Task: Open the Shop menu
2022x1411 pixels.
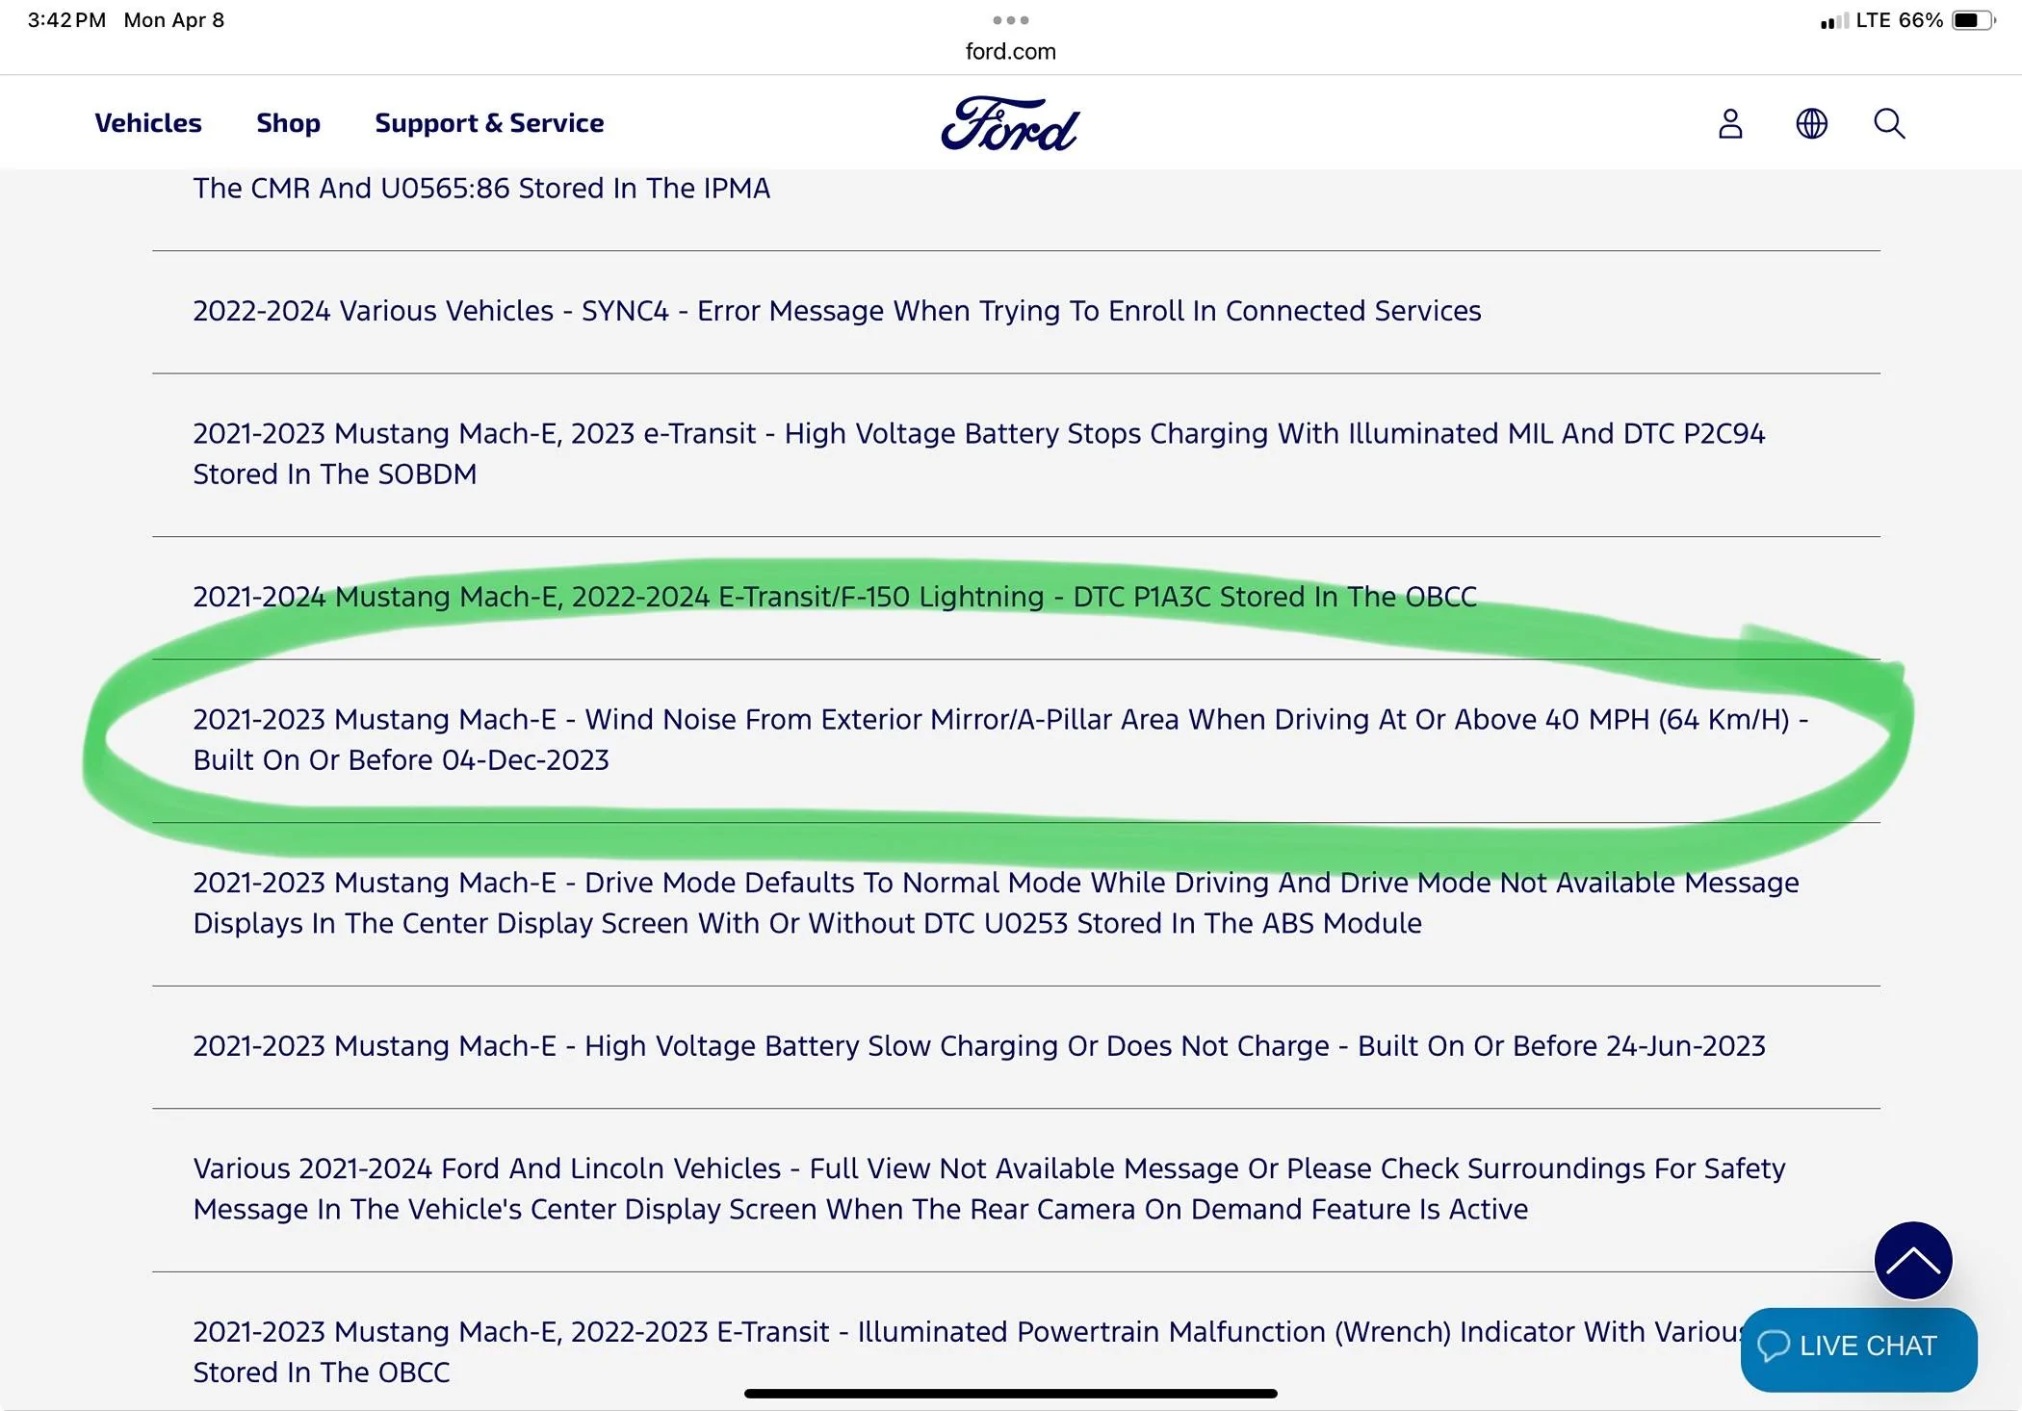Action: click(288, 123)
